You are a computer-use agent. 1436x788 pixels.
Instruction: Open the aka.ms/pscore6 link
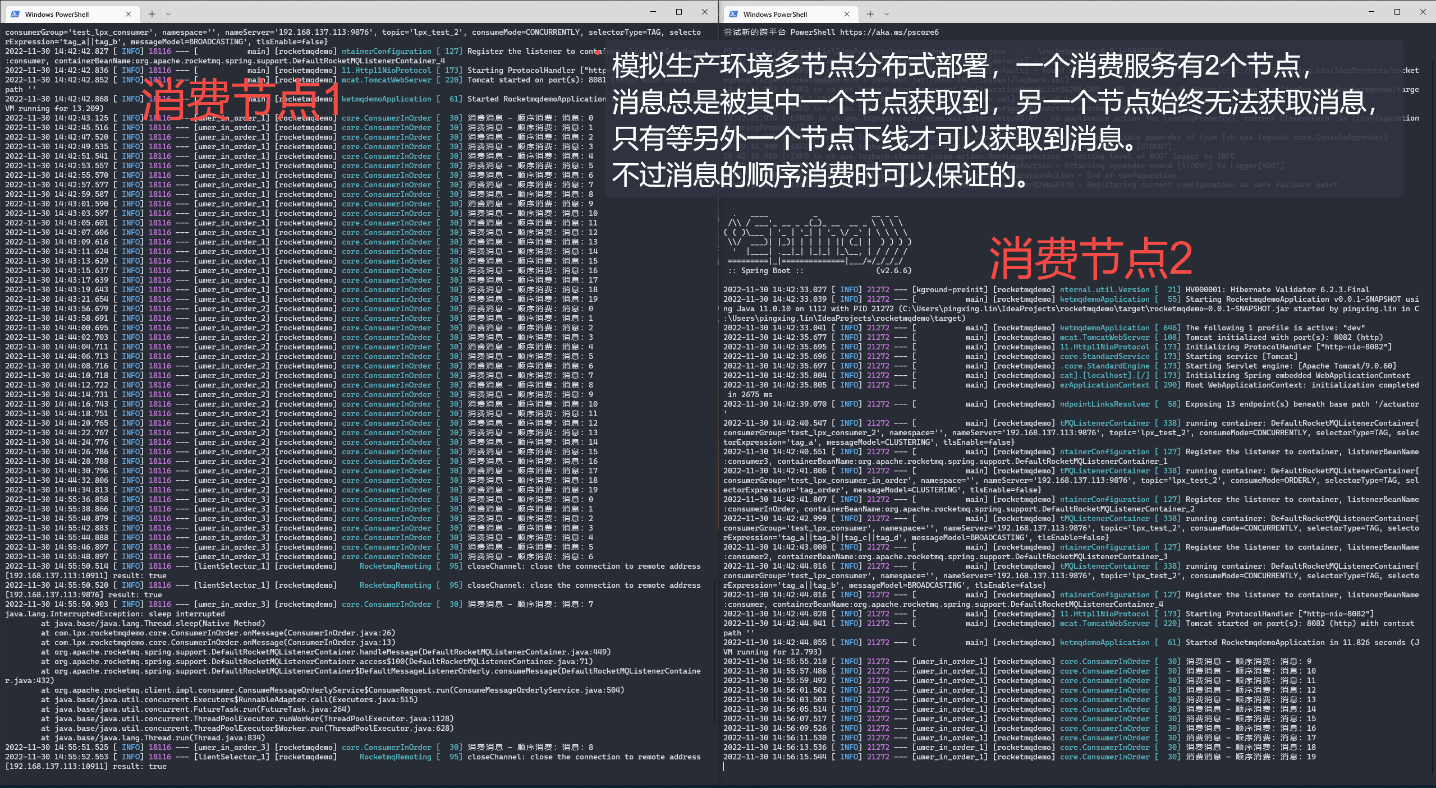coord(889,32)
